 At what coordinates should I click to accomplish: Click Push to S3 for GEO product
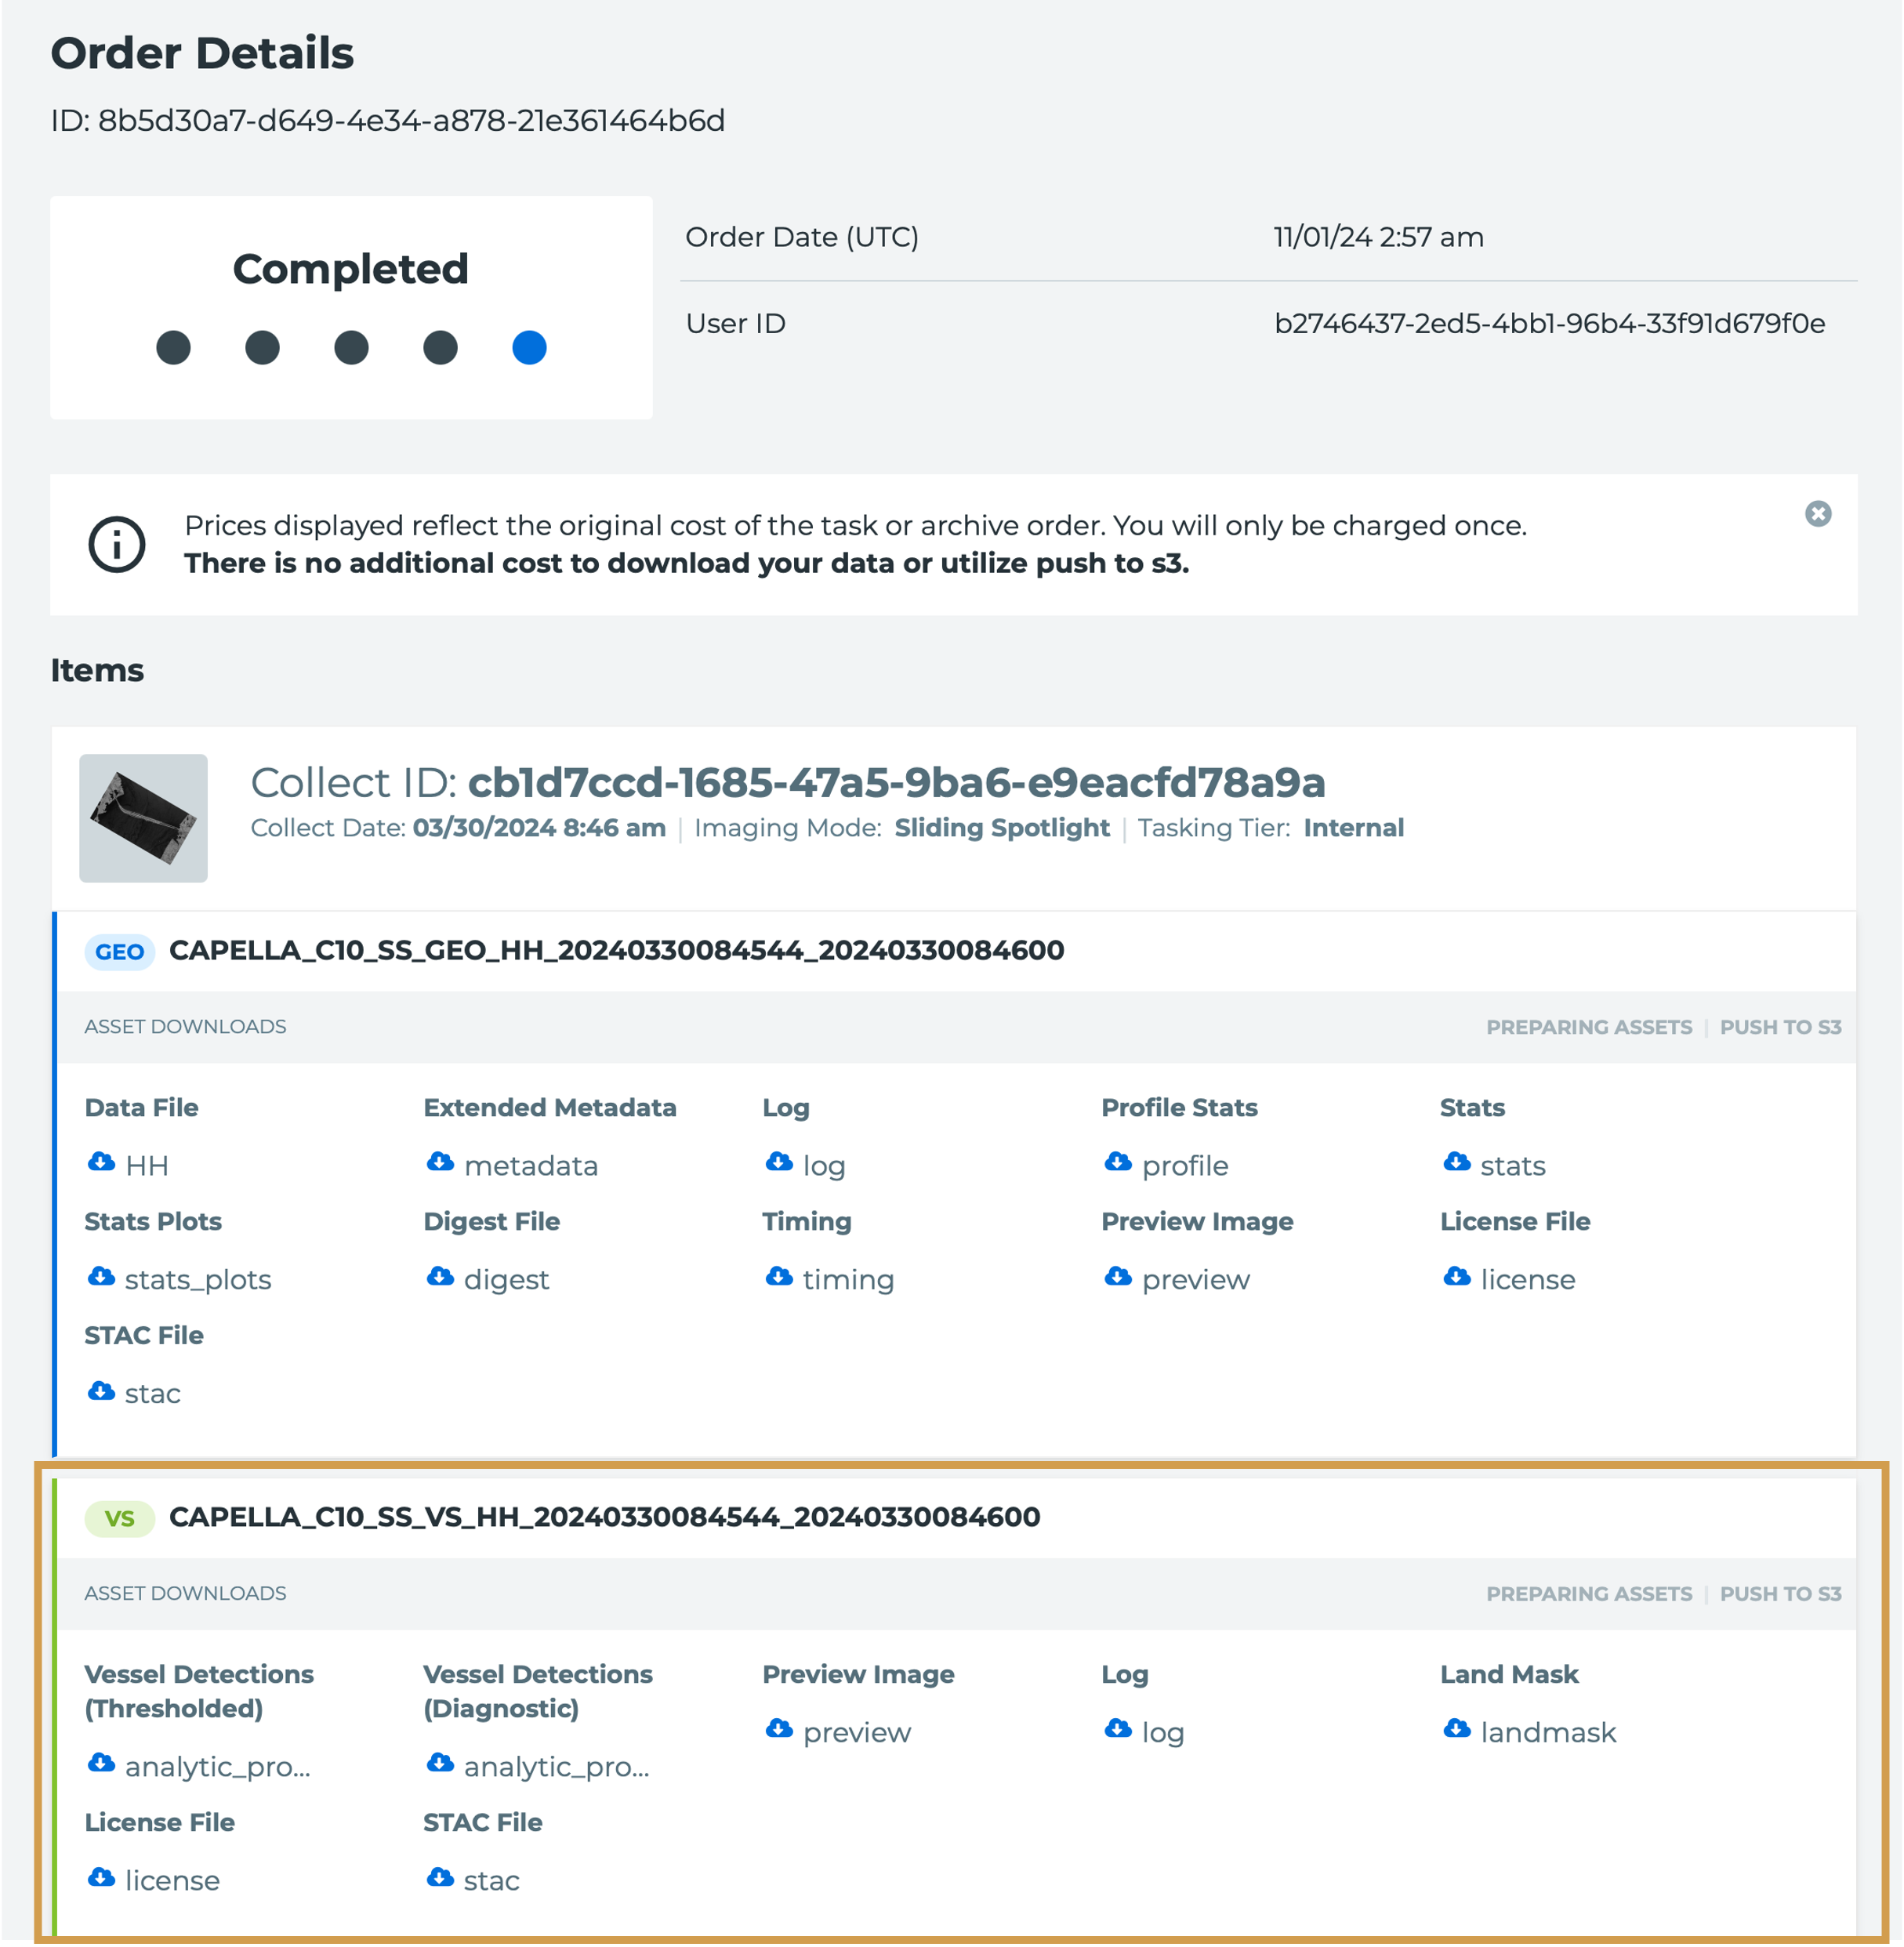(x=1780, y=1027)
